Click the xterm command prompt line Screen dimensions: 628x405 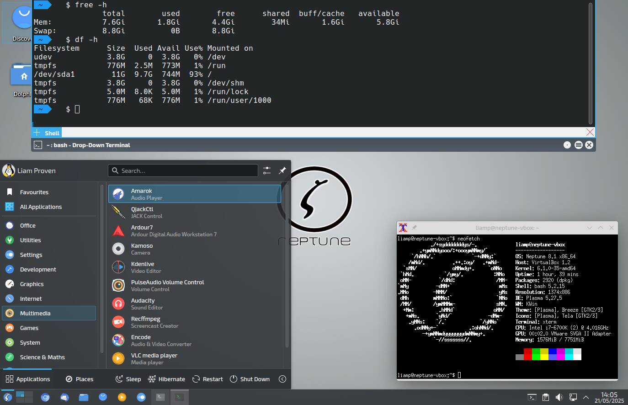(x=429, y=375)
